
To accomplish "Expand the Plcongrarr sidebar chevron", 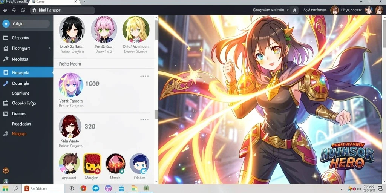I will coord(49,48).
